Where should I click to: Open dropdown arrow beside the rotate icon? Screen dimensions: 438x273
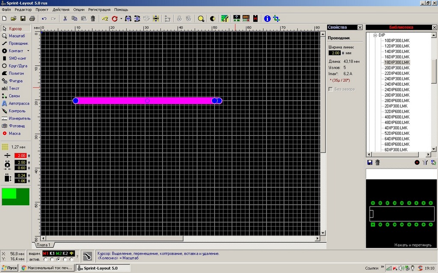[x=121, y=19]
